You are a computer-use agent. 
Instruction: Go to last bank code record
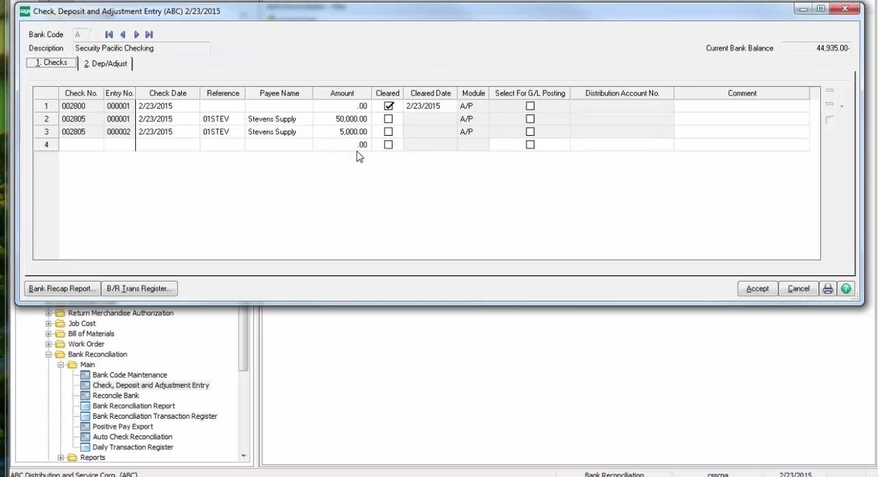point(150,34)
